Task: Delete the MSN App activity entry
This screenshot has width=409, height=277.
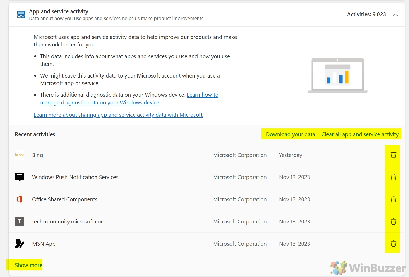Action: (393, 244)
